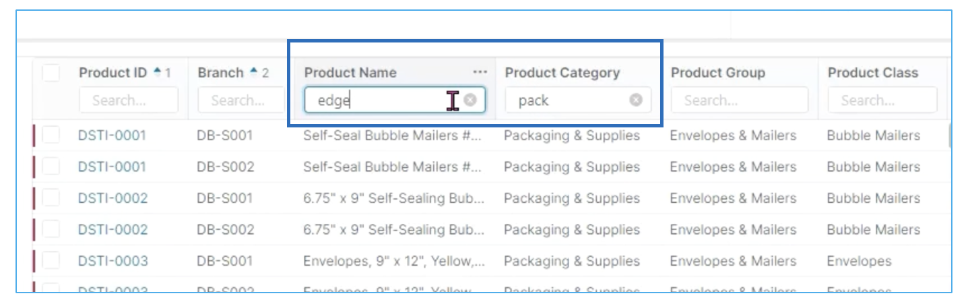Image resolution: width=970 pixels, height=302 pixels.
Task: Check the first DSTI-0001 row checkbox
Action: (51, 135)
